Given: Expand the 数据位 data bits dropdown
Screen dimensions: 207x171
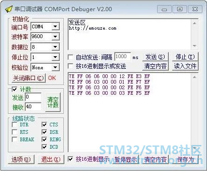Looking at the screenshot, I should click(x=55, y=47).
